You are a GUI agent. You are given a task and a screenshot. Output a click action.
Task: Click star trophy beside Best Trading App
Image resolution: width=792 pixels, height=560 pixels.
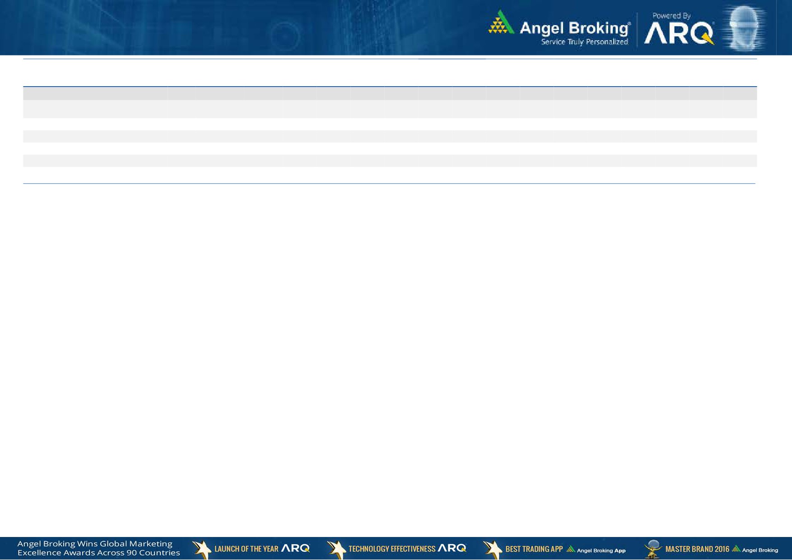[x=493, y=549]
